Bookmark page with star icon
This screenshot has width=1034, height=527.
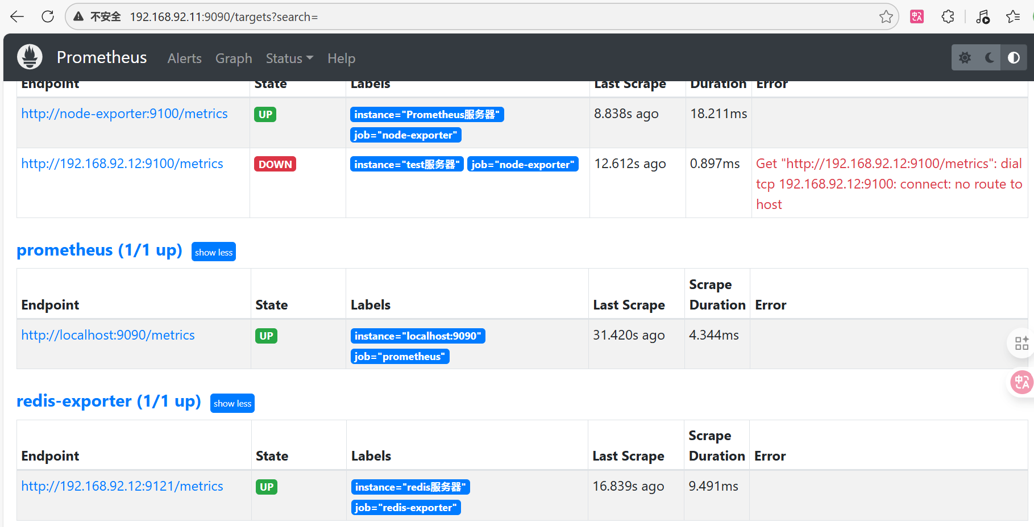886,16
